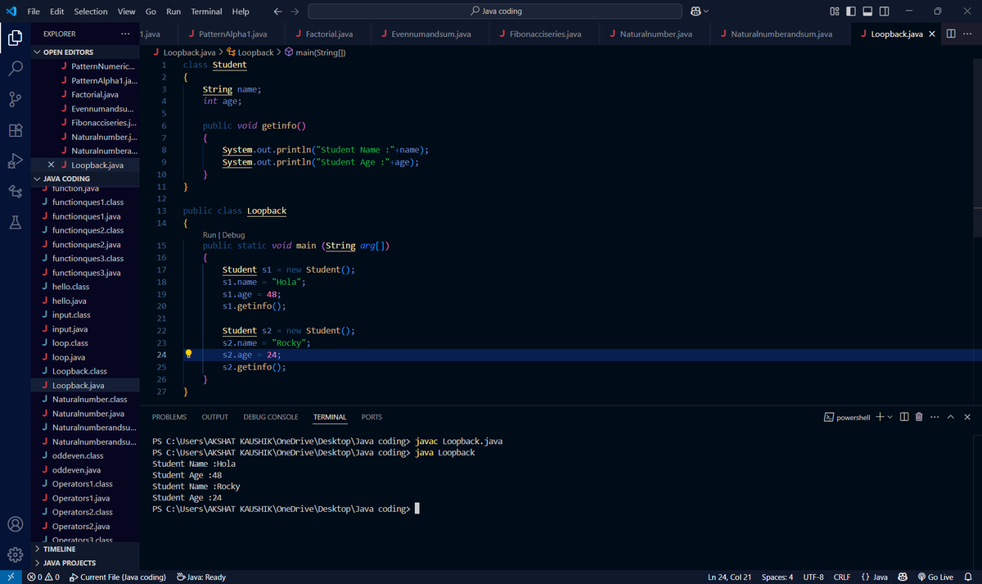Open the Help menu
Screen dimensions: 982x584
pos(241,11)
